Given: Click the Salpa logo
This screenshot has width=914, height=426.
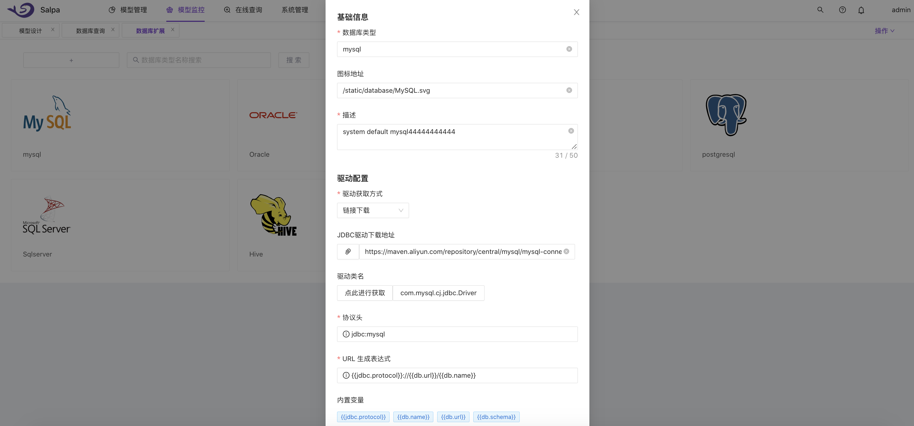Looking at the screenshot, I should 21,10.
